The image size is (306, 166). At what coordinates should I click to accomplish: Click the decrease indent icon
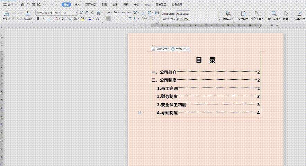coord(124,13)
